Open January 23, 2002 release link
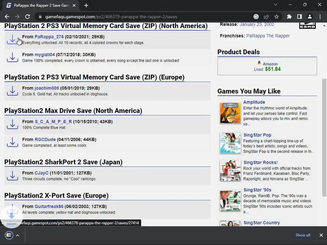Screen dimensions: 327x245 click(257, 24)
